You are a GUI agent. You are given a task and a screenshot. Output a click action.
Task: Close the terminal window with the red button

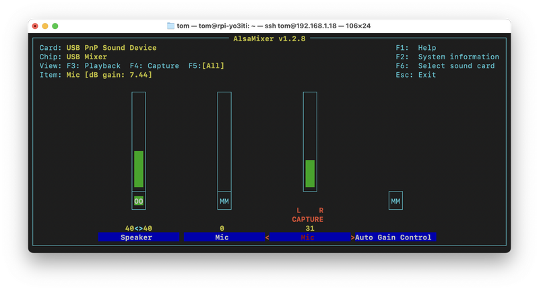coord(35,26)
